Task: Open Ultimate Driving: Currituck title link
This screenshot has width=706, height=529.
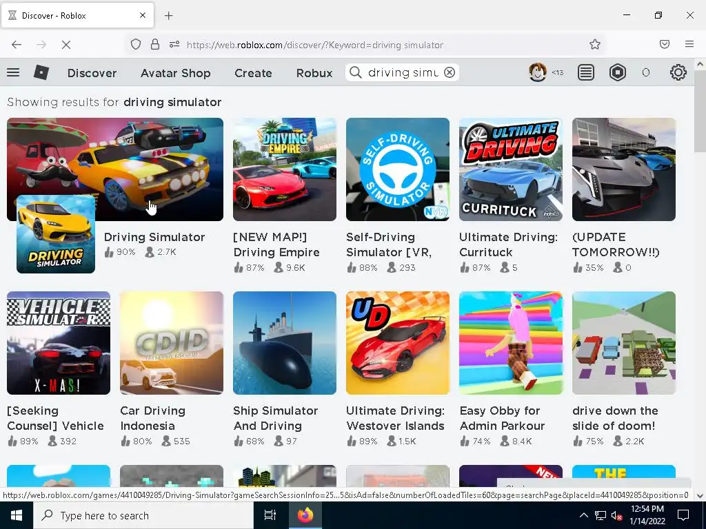Action: 508,245
